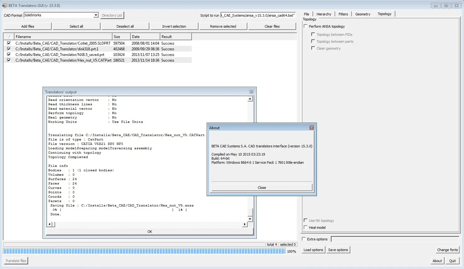Click date 2013/11/14 18:36
The width and height of the screenshot is (464, 269).
tap(145, 60)
